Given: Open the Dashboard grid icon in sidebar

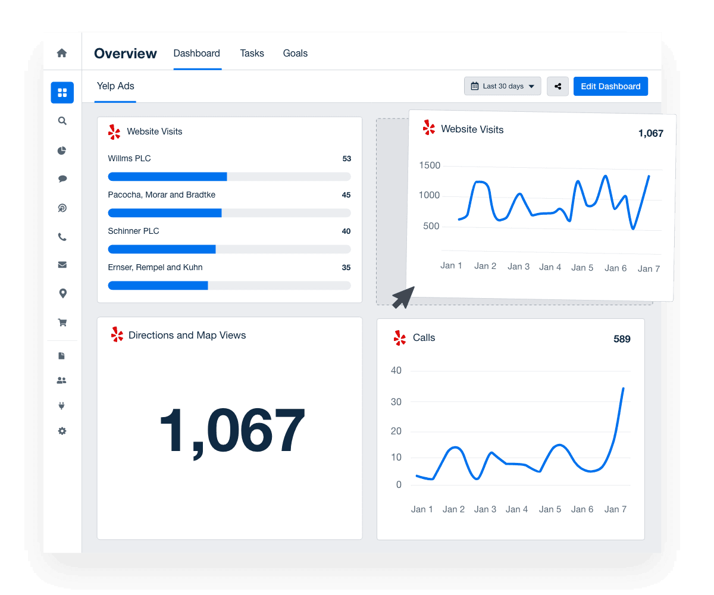Looking at the screenshot, I should coord(62,92).
